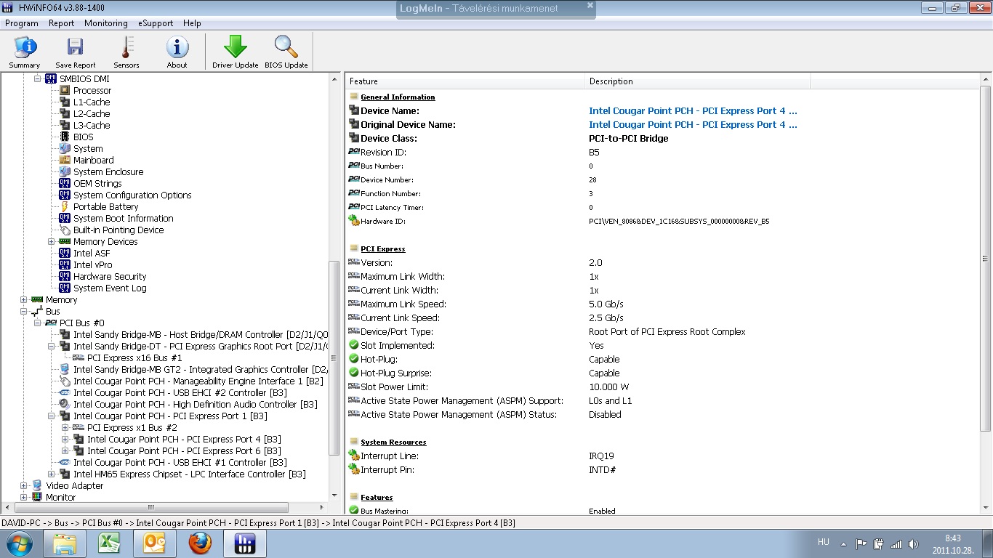Select System Boot Information entry

click(124, 218)
